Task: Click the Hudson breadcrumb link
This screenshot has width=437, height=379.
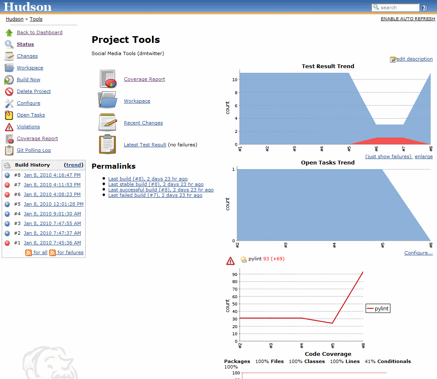Action: (15, 19)
